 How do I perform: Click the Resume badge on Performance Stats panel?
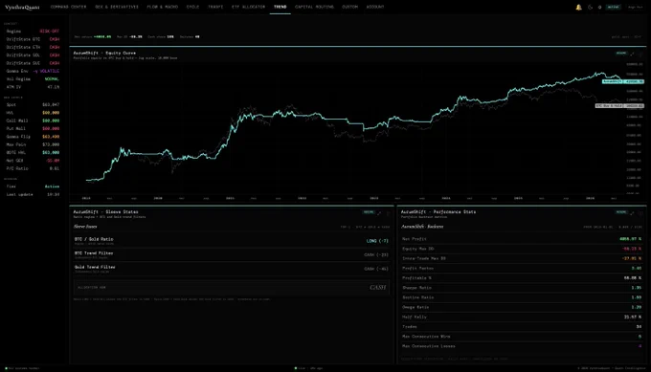[x=621, y=212]
